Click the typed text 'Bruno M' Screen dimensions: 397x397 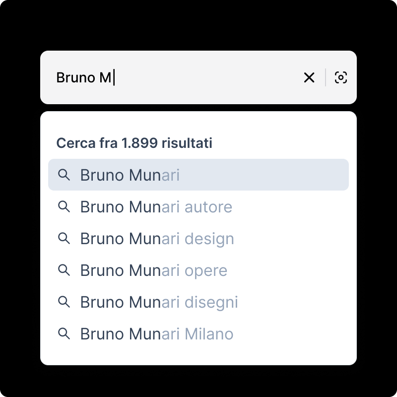83,77
